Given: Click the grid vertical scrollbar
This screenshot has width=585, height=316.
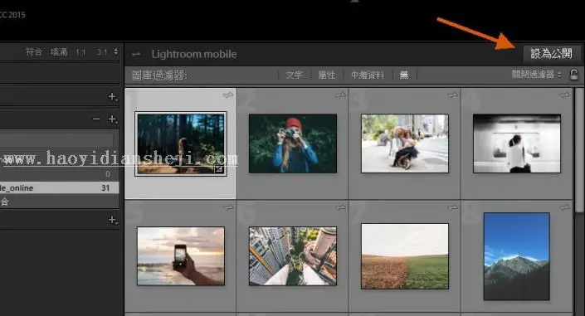Looking at the screenshot, I should [579, 151].
